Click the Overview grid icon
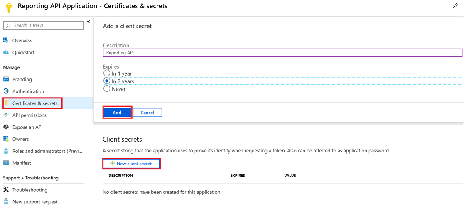 click(6, 40)
